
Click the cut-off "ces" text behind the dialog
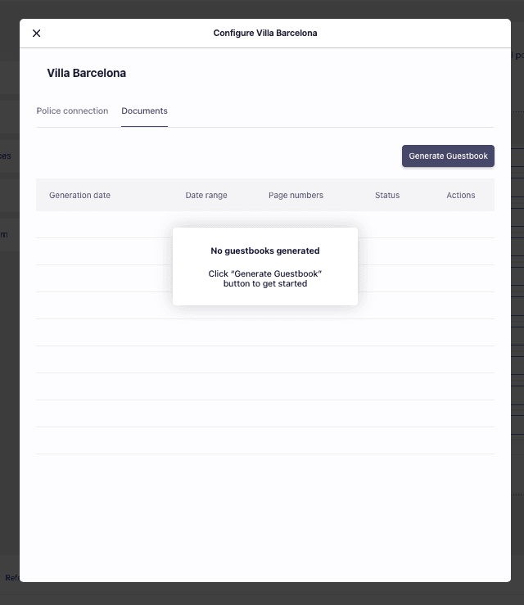tap(6, 156)
